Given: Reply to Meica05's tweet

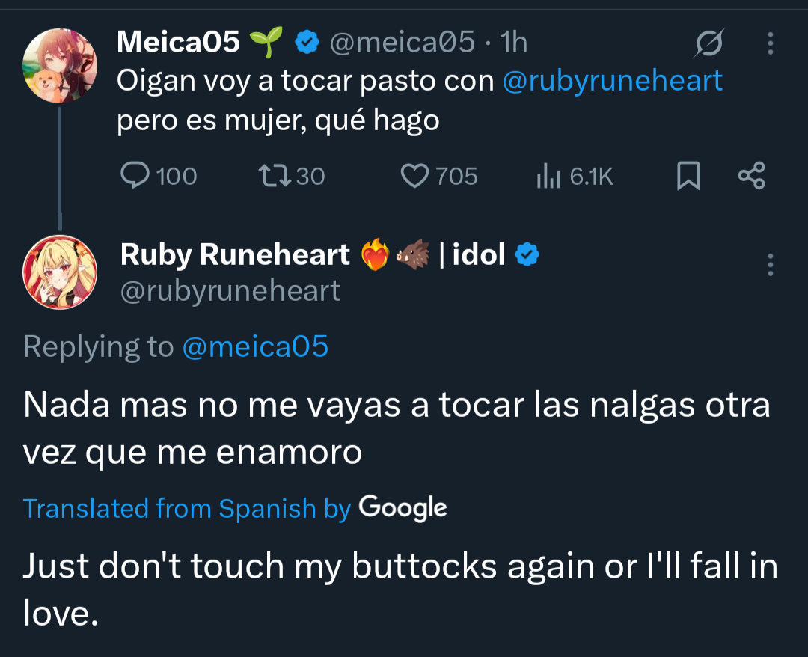Looking at the screenshot, I should click(135, 176).
